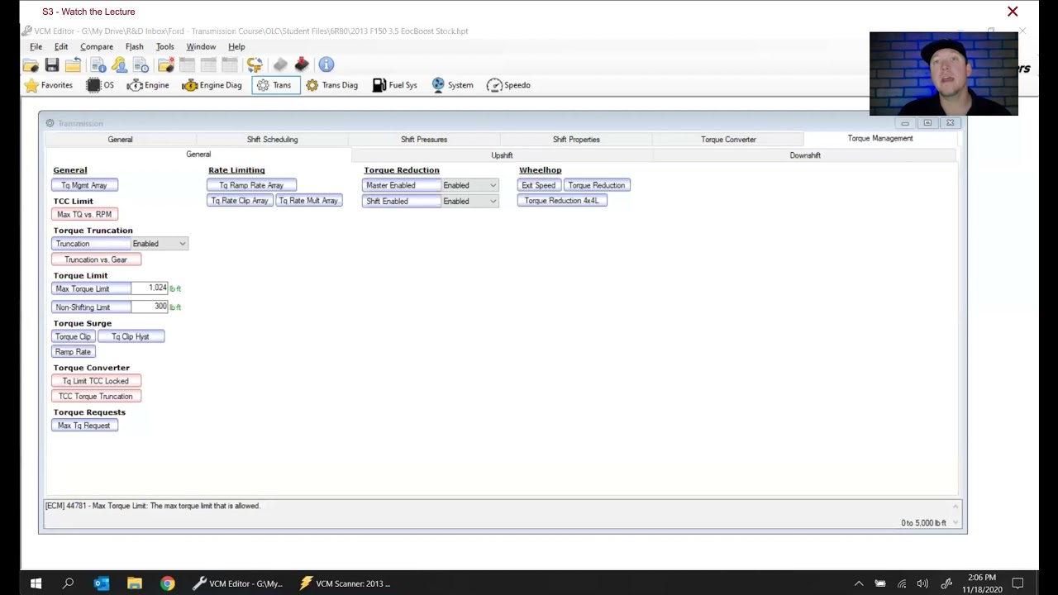Image resolution: width=1058 pixels, height=595 pixels.
Task: Click the Chrome taskbar icon
Action: point(168,583)
